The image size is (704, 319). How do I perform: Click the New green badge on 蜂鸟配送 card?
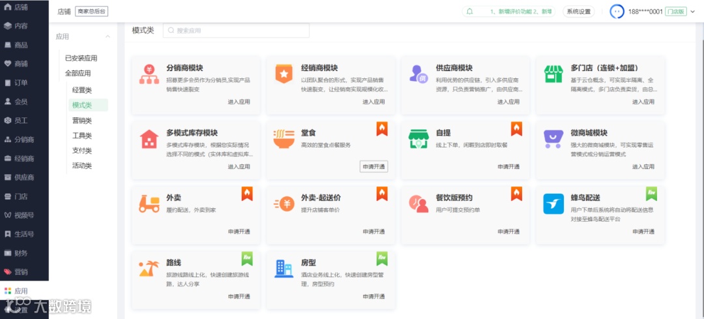pos(651,194)
